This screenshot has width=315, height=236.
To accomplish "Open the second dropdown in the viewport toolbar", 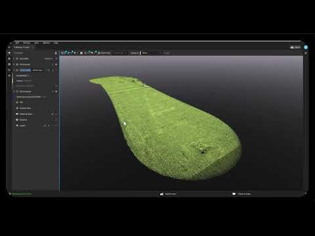I will pos(152,53).
